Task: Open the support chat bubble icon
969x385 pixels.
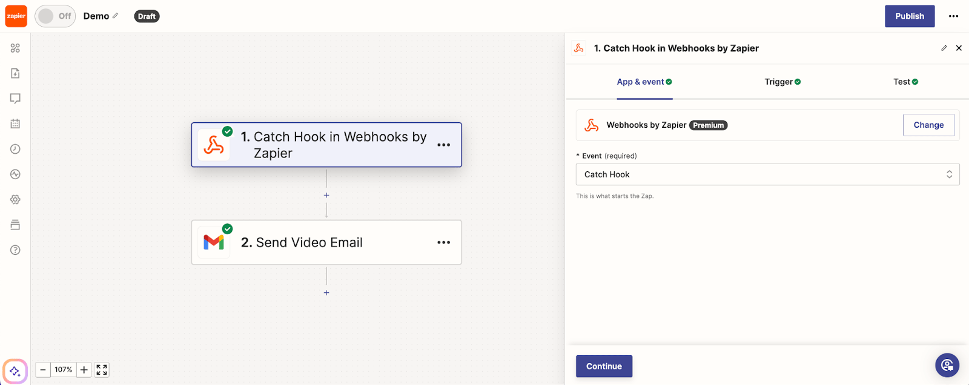Action: click(947, 365)
